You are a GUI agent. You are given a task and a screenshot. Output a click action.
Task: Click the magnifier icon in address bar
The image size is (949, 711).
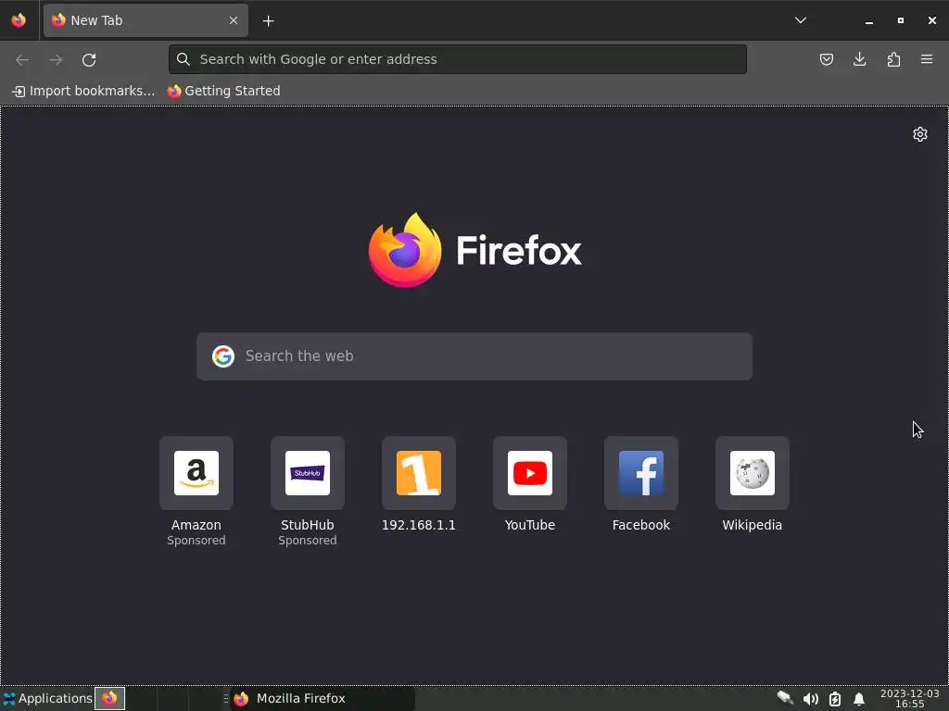183,59
